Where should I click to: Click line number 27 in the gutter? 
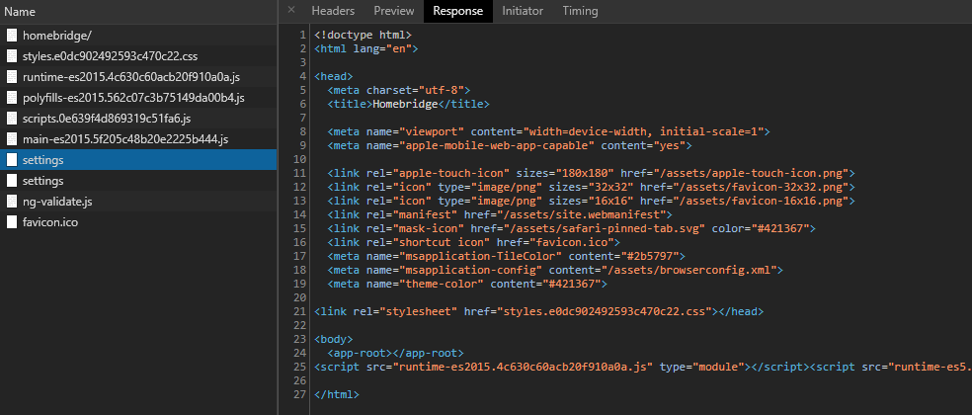tap(298, 394)
